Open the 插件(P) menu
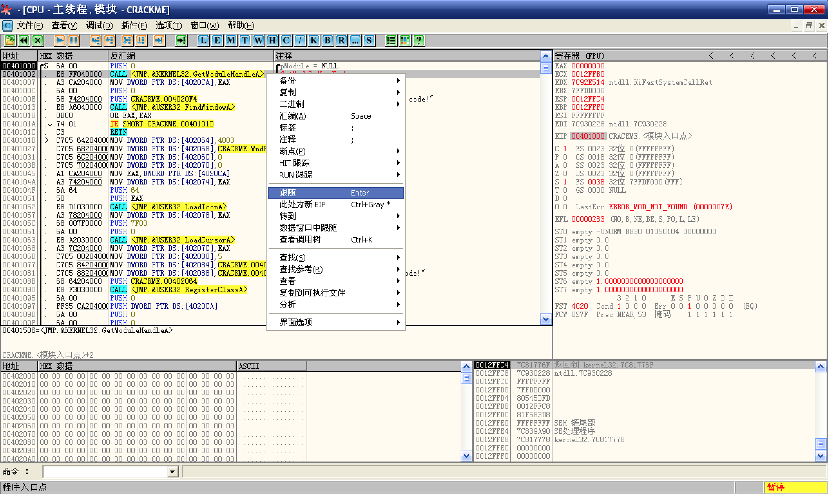 pyautogui.click(x=134, y=26)
